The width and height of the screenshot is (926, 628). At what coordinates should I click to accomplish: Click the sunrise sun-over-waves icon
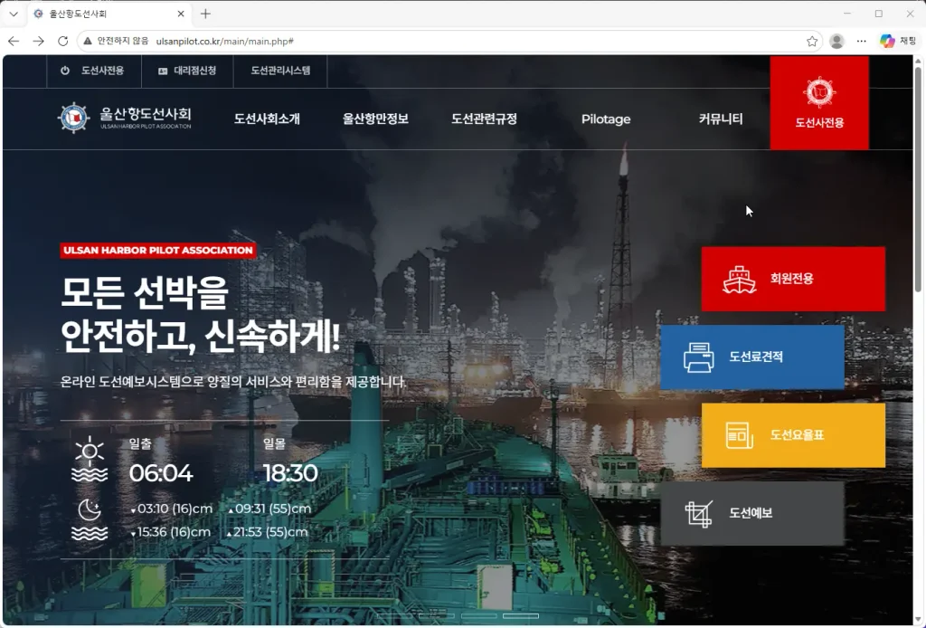(90, 459)
